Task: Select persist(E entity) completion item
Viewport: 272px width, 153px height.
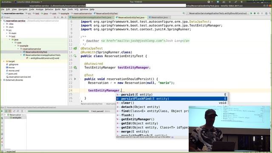Action: click(172, 94)
